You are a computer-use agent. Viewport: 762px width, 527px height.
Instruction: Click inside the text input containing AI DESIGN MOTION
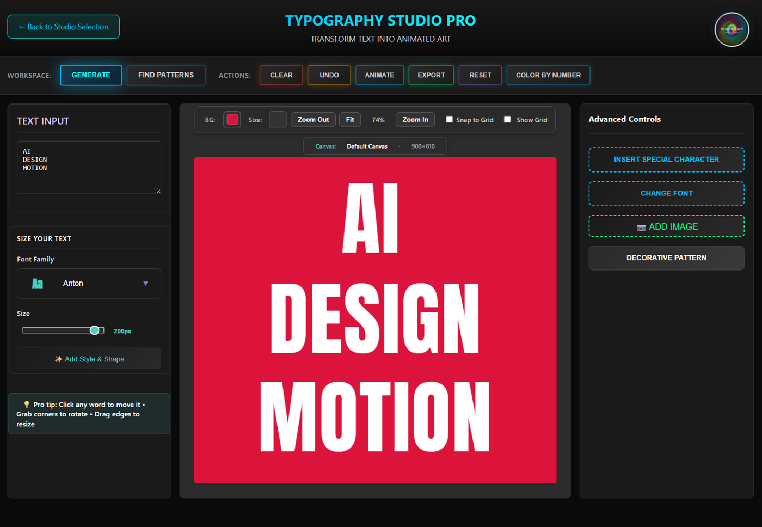pyautogui.click(x=89, y=167)
